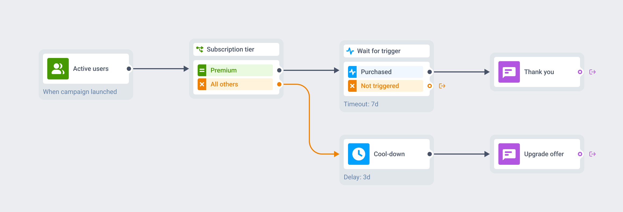Click the exit icon next to Not triggered
623x212 pixels.
click(x=442, y=86)
